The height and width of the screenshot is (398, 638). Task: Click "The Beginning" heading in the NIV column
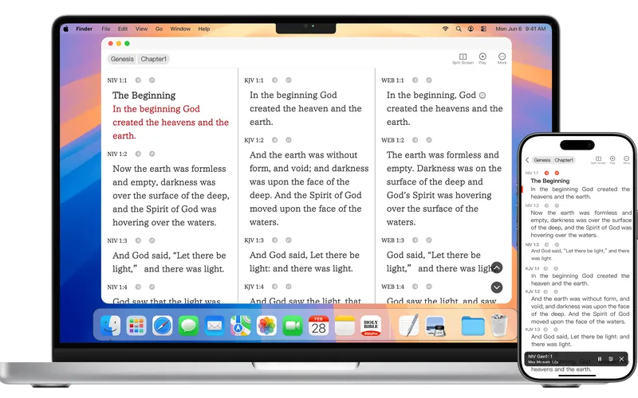coord(144,96)
